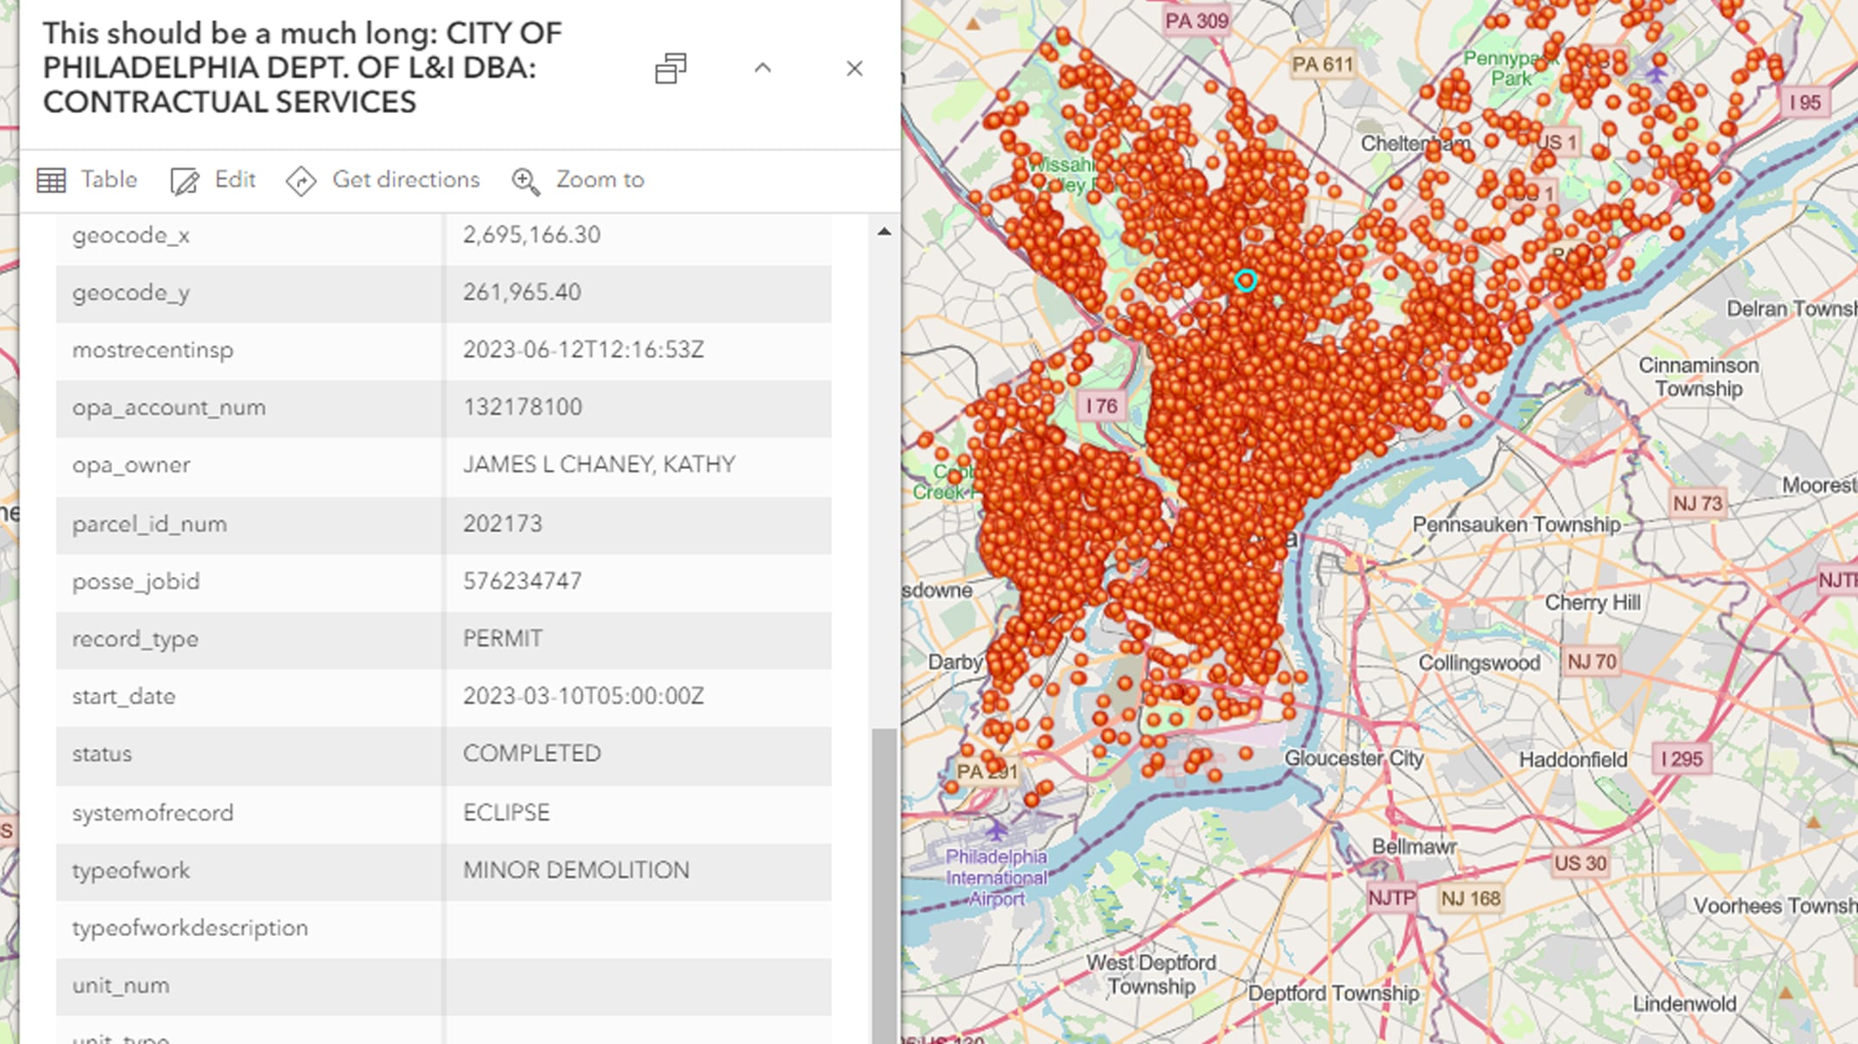Click the typeofwork value MINOR DEMOLITION
The height and width of the screenshot is (1044, 1858).
pos(576,870)
